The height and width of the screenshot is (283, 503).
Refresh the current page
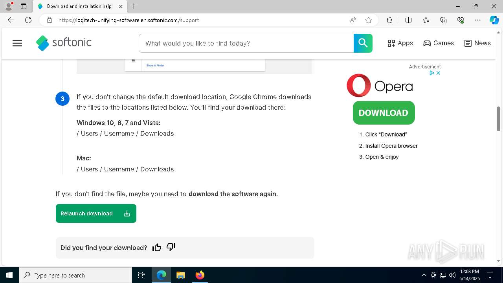click(28, 20)
